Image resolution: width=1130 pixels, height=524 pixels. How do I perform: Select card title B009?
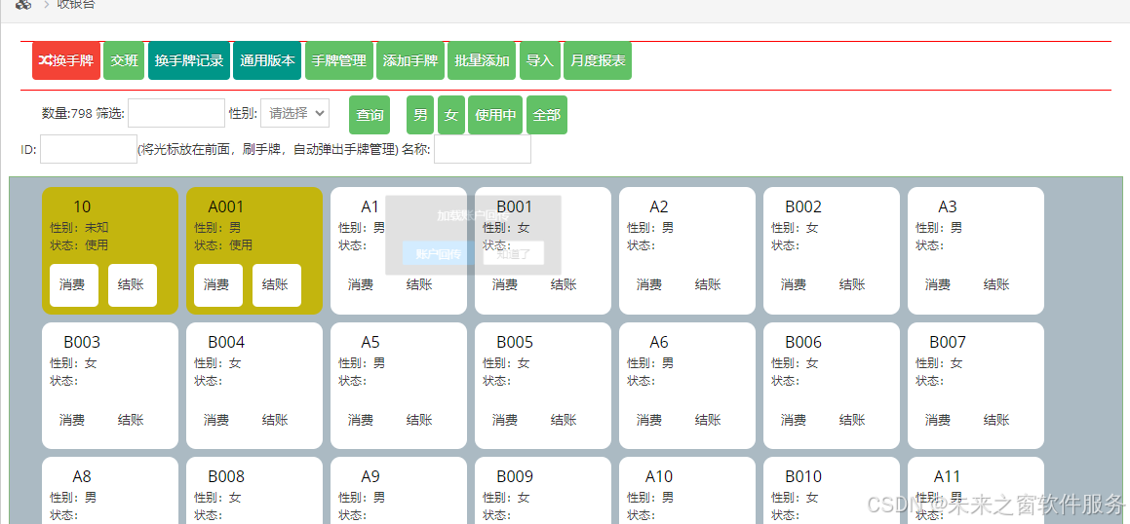[x=515, y=476]
